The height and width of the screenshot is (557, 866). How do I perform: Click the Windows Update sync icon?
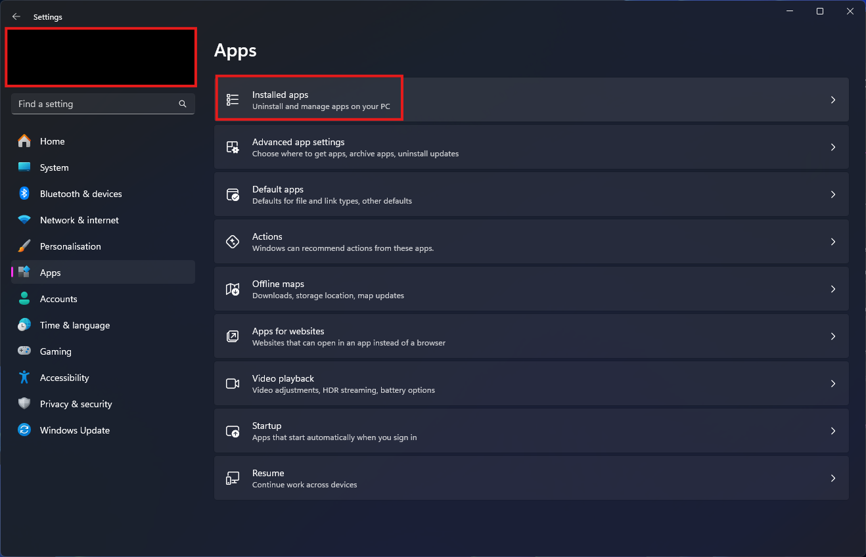pyautogui.click(x=24, y=430)
